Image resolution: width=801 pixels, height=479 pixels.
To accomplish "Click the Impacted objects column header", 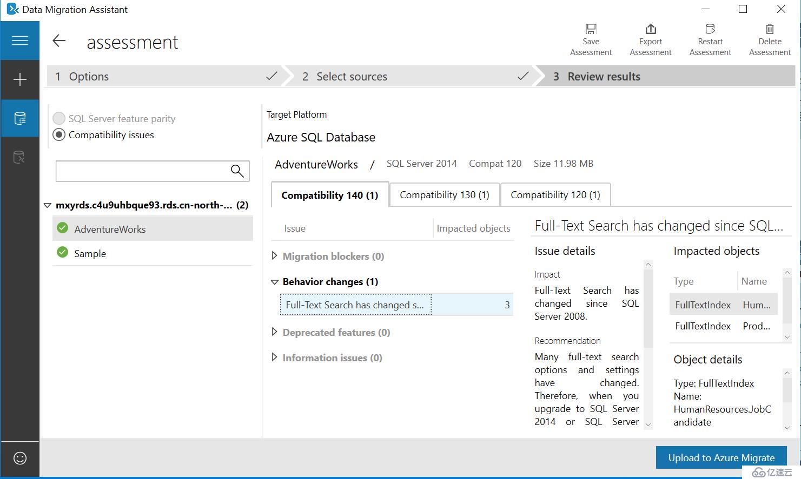I will tap(473, 228).
